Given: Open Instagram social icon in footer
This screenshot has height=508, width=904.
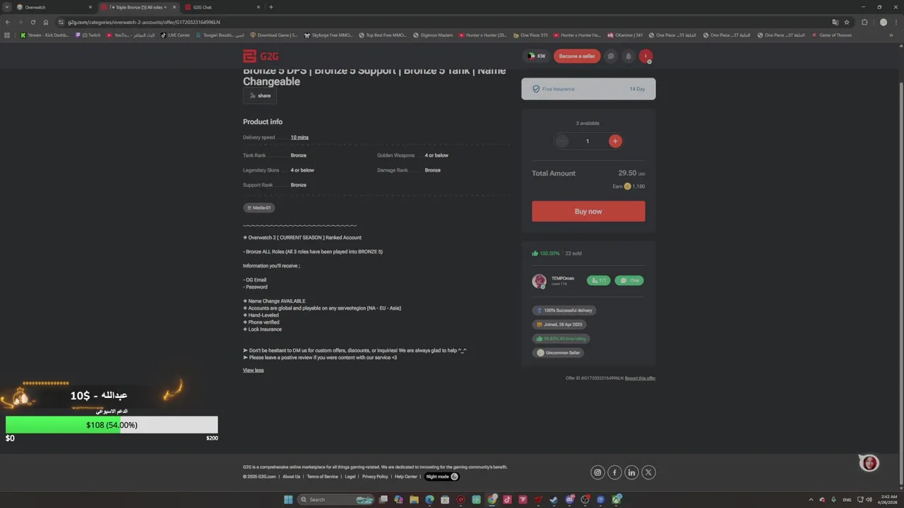Looking at the screenshot, I should 597,473.
